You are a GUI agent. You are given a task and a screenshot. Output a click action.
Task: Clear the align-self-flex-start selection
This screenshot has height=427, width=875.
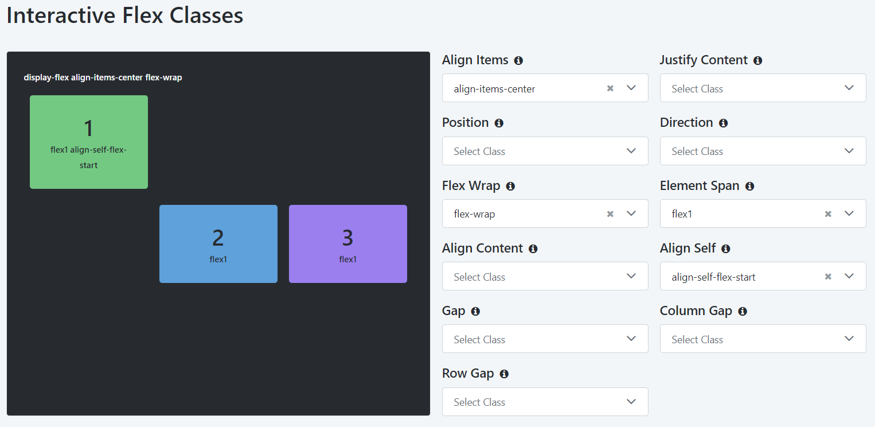(828, 277)
